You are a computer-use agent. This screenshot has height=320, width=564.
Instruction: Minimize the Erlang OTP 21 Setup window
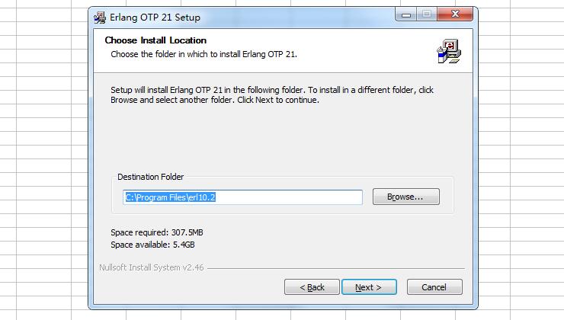tap(406, 14)
